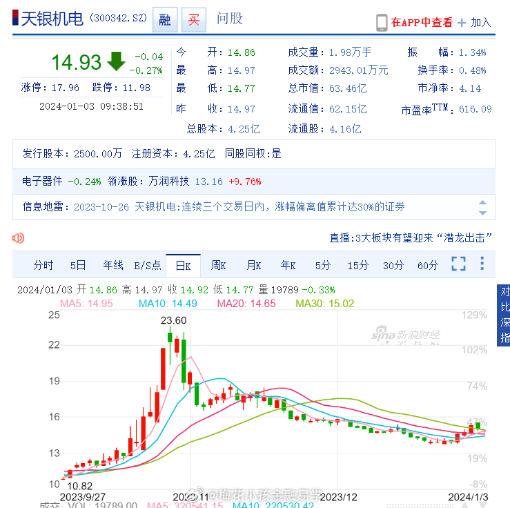Open 万润科技 leading stock link

click(x=169, y=181)
